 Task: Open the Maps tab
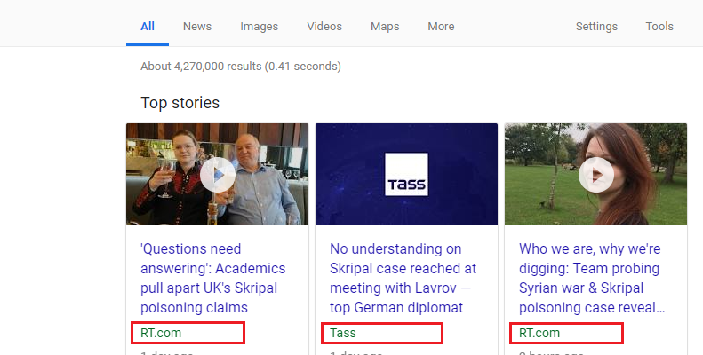(385, 27)
